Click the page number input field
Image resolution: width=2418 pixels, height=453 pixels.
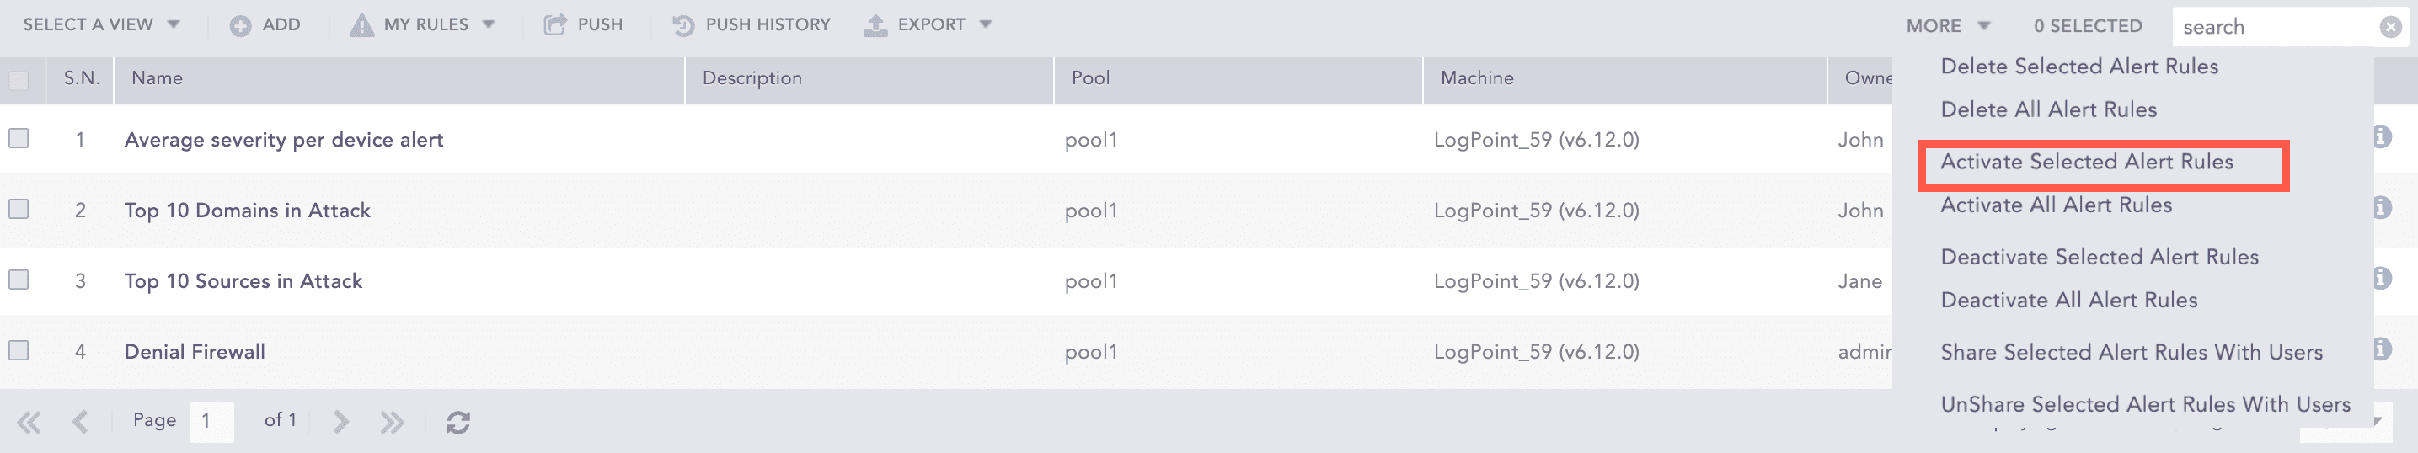click(211, 421)
